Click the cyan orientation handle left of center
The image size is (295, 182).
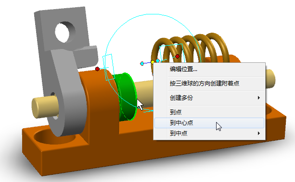142,64
